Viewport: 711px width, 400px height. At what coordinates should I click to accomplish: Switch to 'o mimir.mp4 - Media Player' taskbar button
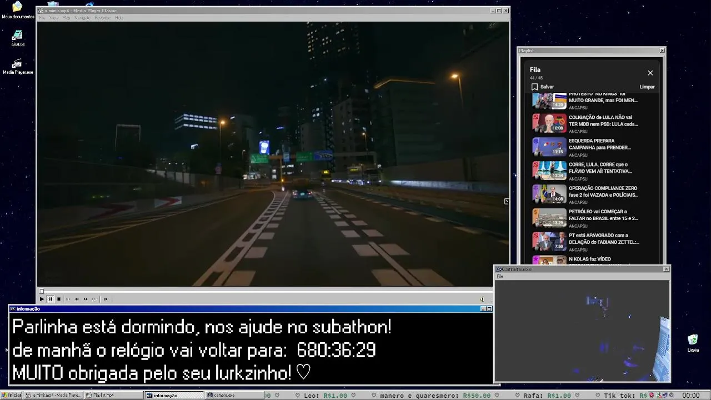(54, 395)
